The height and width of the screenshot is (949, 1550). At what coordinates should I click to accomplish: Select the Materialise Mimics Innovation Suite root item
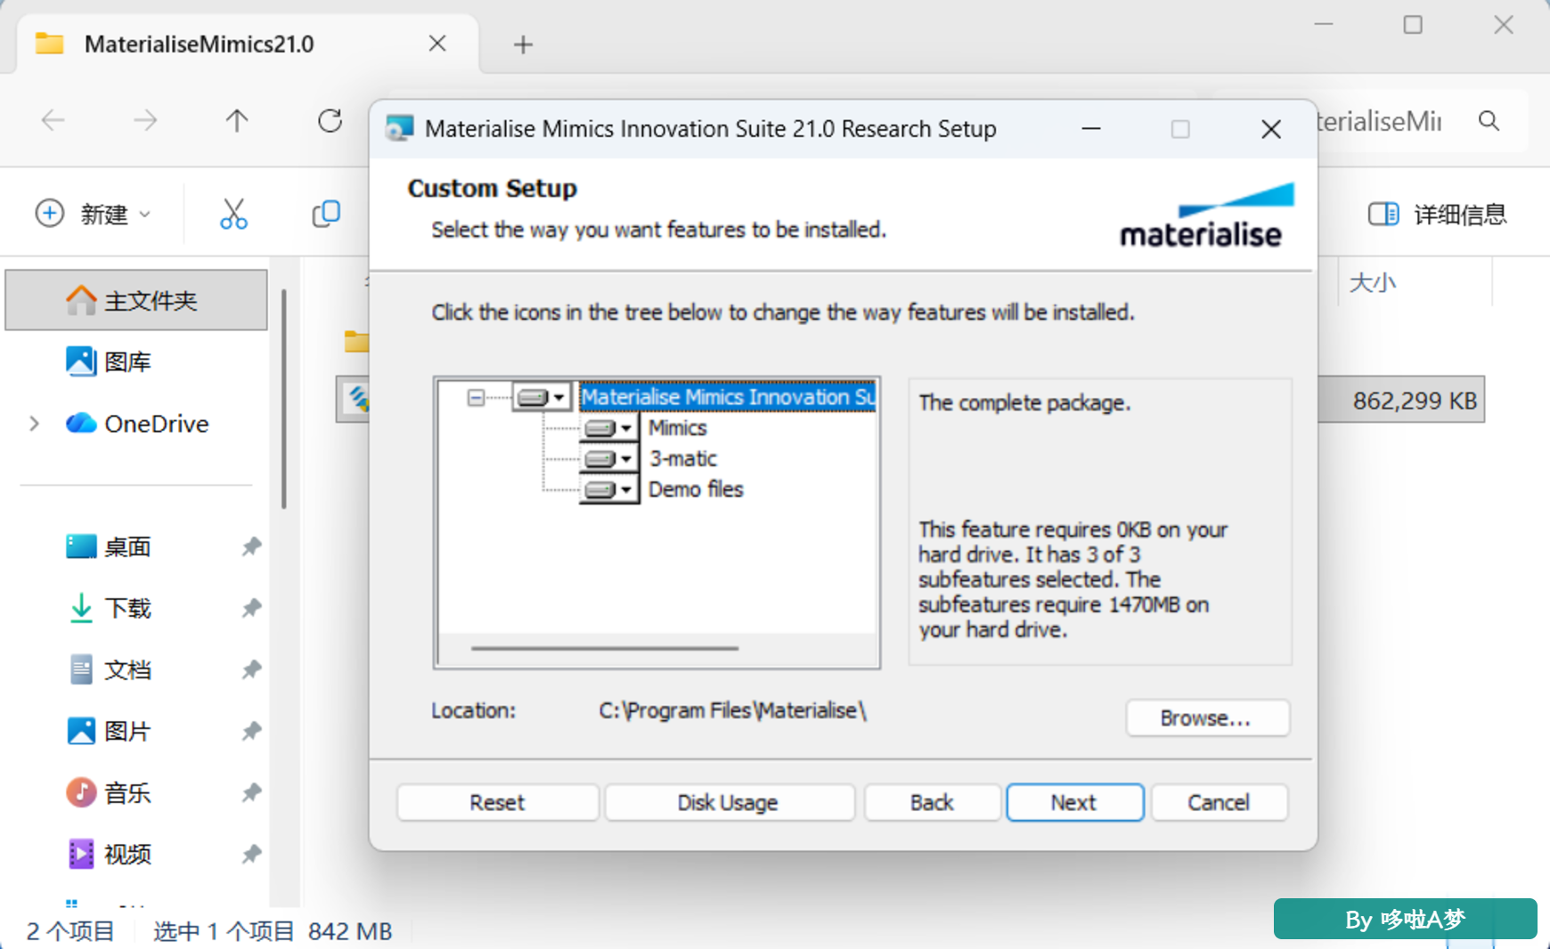coord(728,397)
